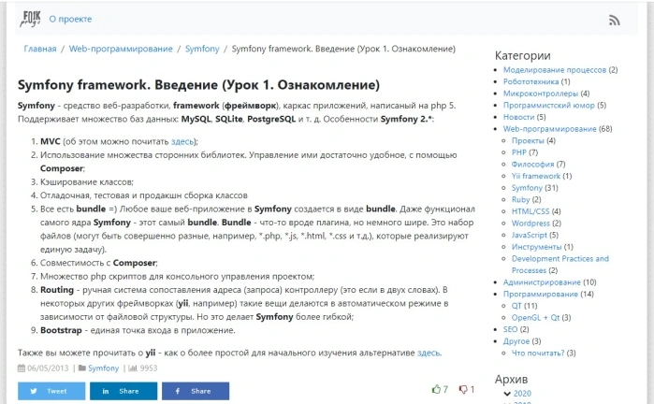Image resolution: width=654 pixels, height=404 pixels.
Task: Open 'HTML/CSS' subcategory
Action: (530, 211)
